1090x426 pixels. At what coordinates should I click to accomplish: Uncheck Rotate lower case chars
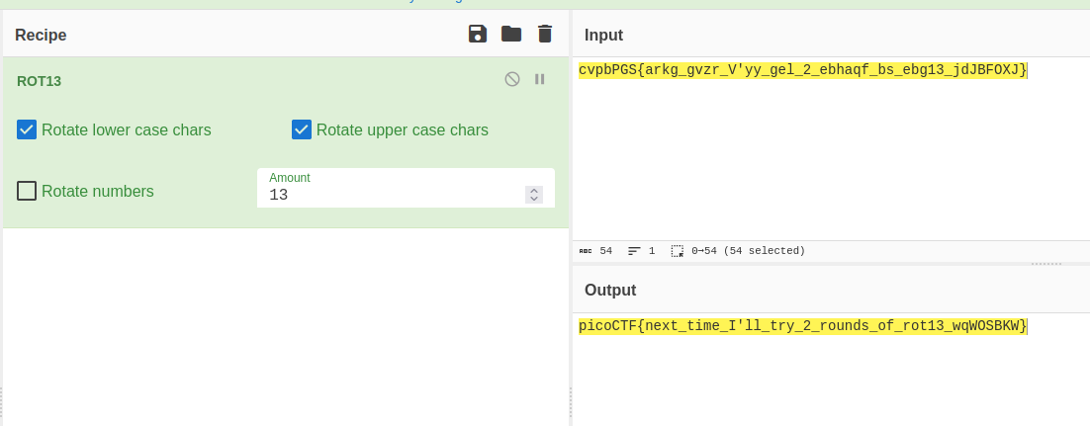point(27,129)
